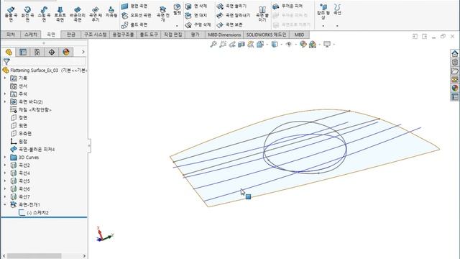
Task: Select the Knit Surface (곡면 붙이기) tool
Action: 262,14
